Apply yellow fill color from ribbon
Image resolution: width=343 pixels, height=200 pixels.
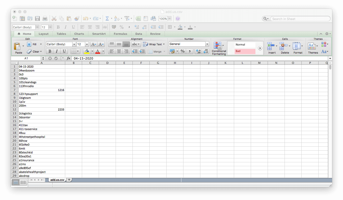coord(87,51)
